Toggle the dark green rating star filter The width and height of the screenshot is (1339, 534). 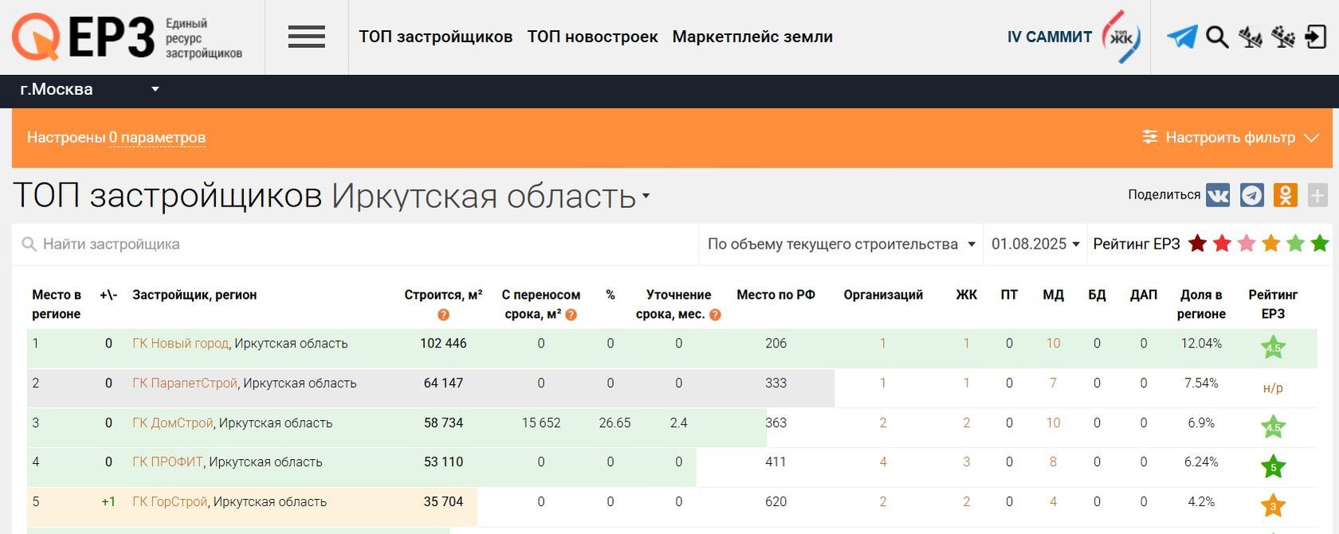(x=1320, y=244)
